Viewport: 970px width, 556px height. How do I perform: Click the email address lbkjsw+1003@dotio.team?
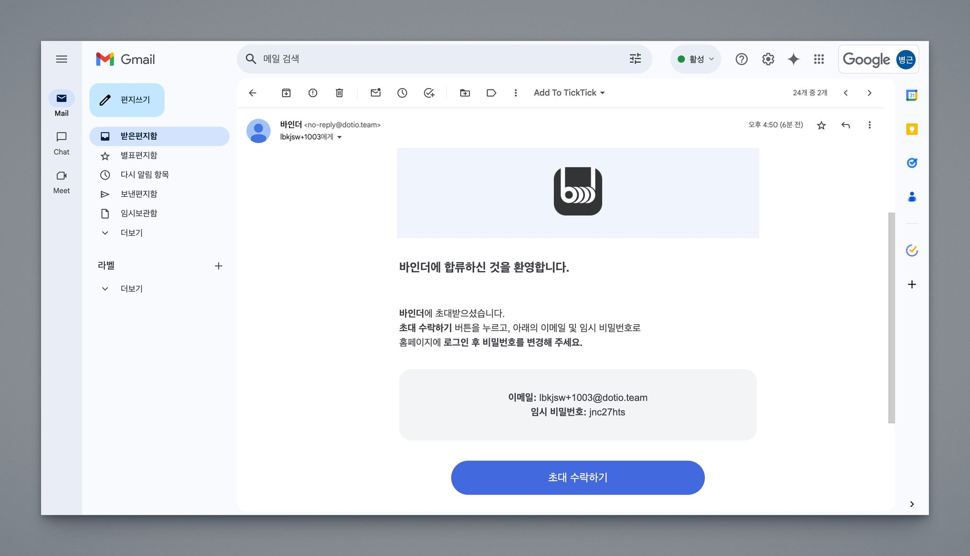tap(593, 398)
